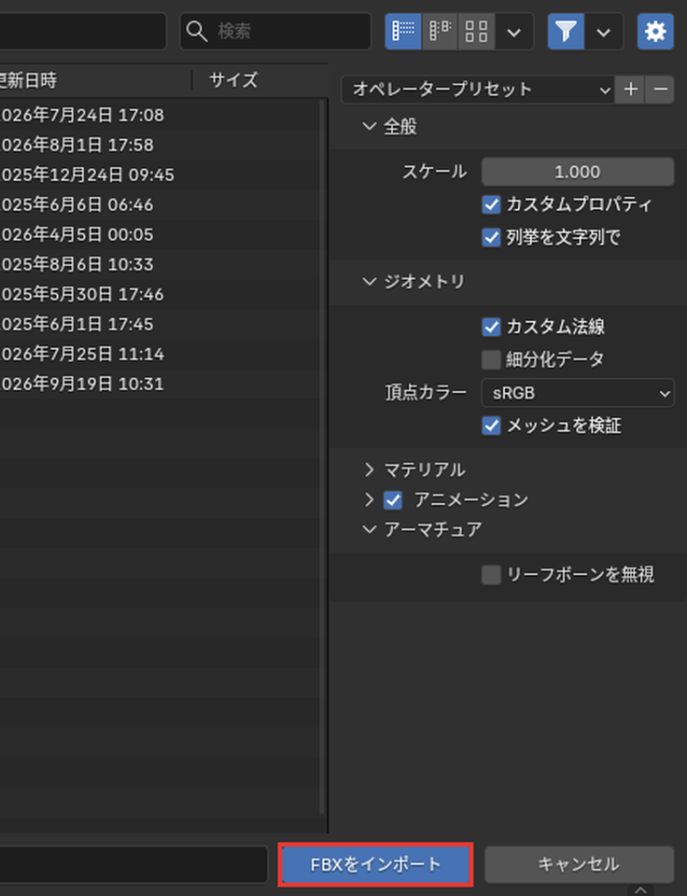Click the path field above the list

click(x=83, y=31)
